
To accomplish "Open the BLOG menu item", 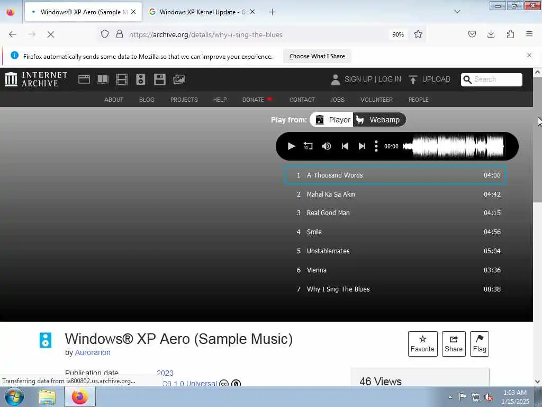I will click(147, 100).
